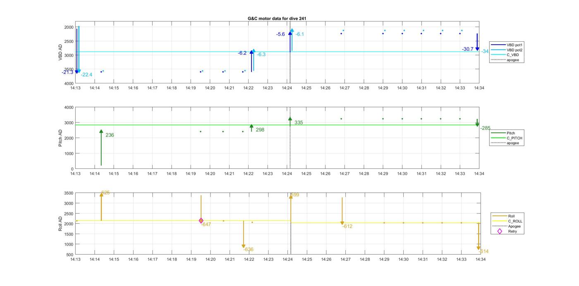This screenshot has height=286, width=579.
Task: Click the '599' roll data label
Action: (294, 195)
